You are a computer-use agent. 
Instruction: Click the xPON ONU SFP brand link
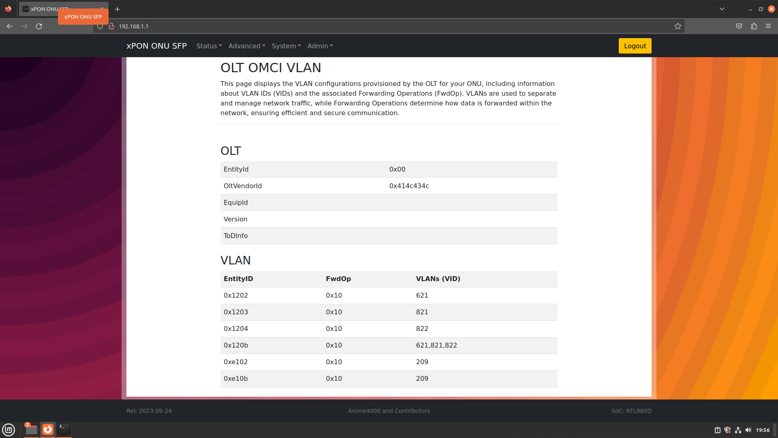(156, 46)
